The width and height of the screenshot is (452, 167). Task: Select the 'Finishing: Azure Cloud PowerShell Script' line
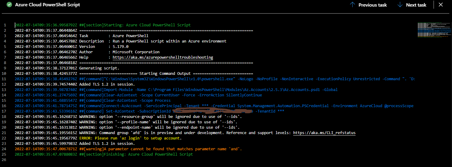click(104, 154)
